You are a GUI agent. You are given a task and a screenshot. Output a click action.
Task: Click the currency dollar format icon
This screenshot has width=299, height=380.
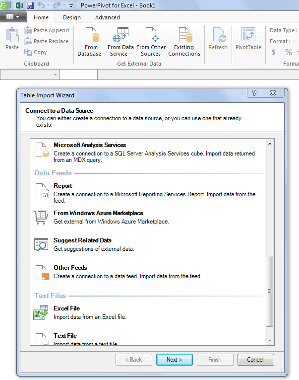pos(274,52)
